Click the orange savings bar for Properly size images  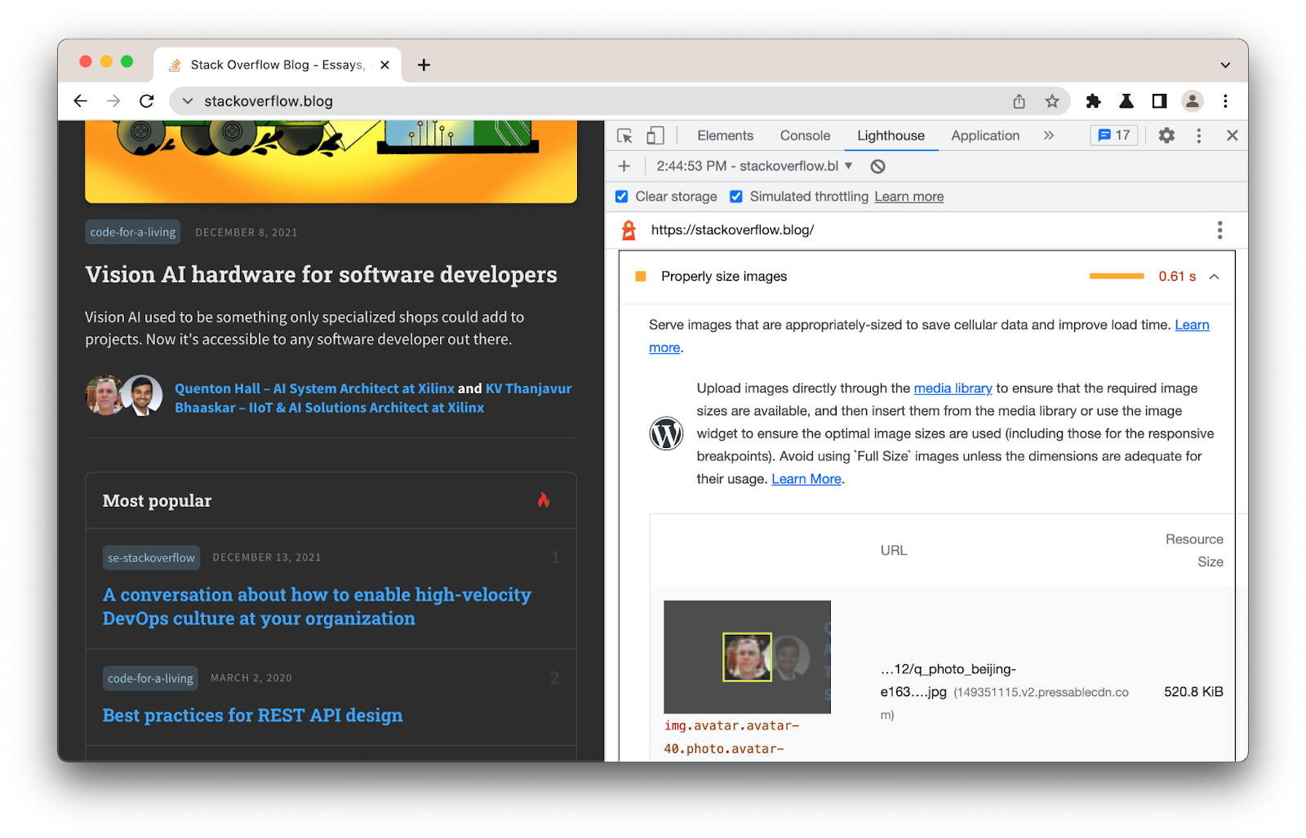pos(1116,277)
